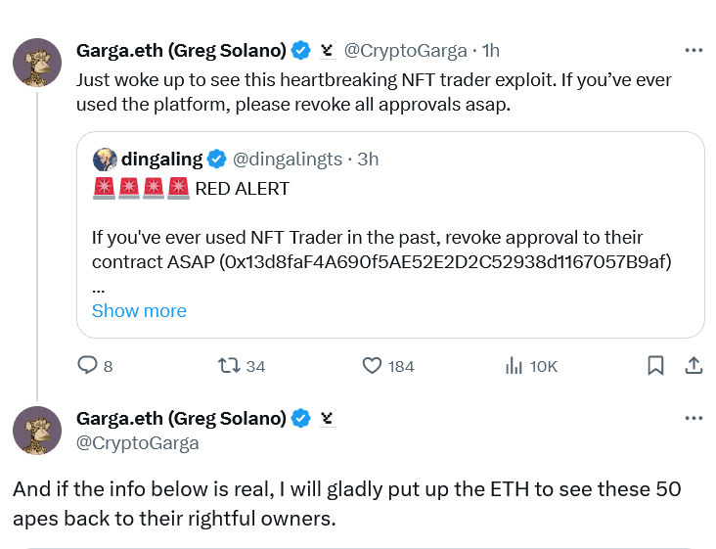Click the blue verified badge beside Garga.eth

(301, 50)
